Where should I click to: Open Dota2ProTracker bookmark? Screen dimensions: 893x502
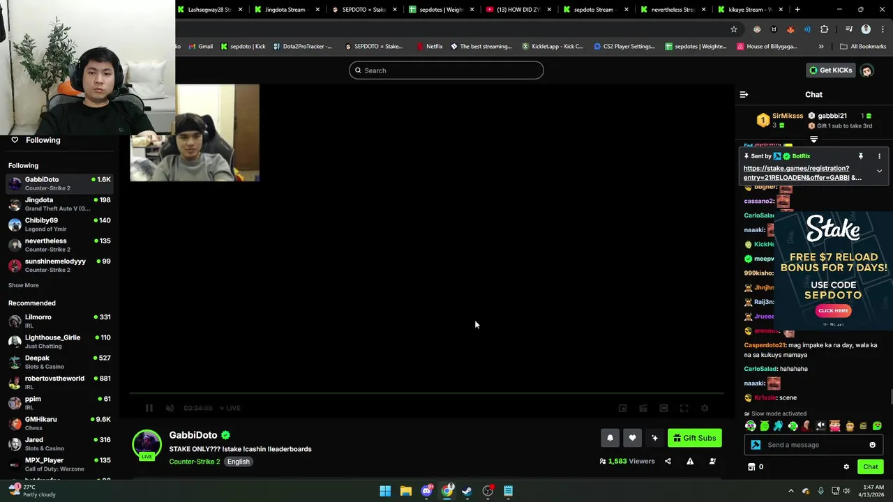(x=302, y=47)
